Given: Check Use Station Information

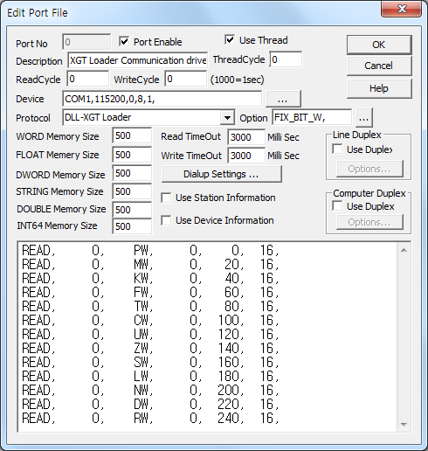Looking at the screenshot, I should (x=166, y=198).
